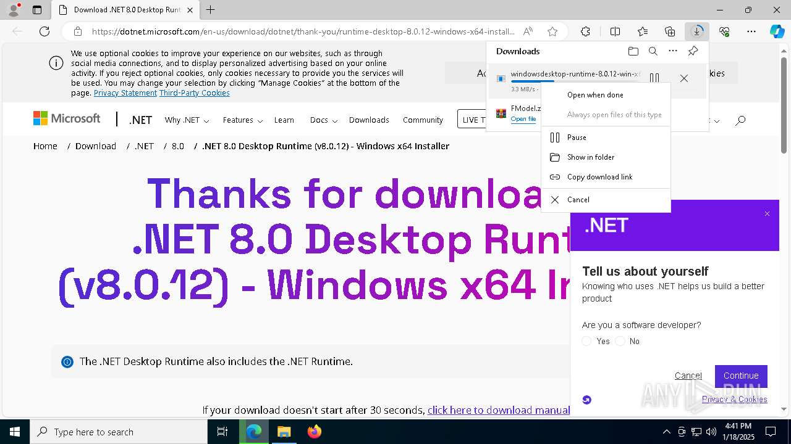Open the tab actions menu icon
Screen dimensions: 791x444
pyautogui.click(x=37, y=10)
